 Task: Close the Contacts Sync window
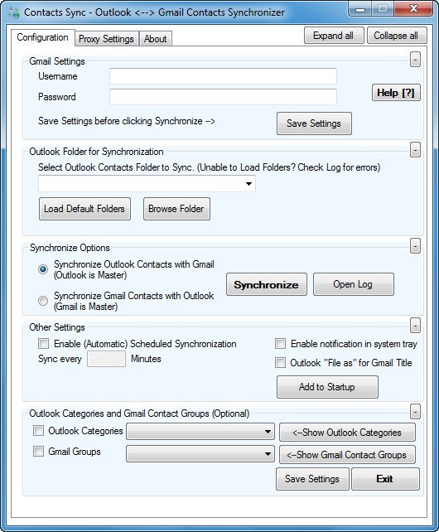point(413,9)
